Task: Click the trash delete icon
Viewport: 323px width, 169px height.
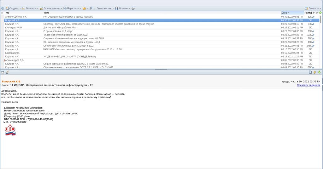Action: (116, 8)
